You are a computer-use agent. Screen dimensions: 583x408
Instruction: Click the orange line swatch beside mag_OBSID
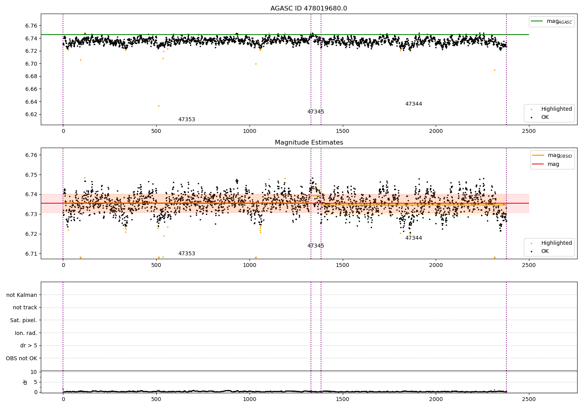coord(538,155)
